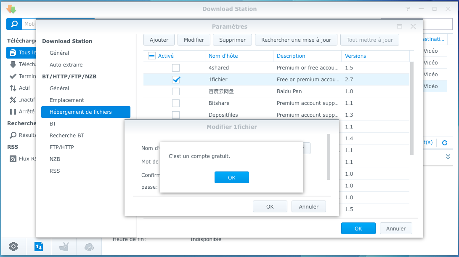Click the BT/HTTP transfer arrows icon
Viewport: 459px width, 257px height.
coord(38,247)
